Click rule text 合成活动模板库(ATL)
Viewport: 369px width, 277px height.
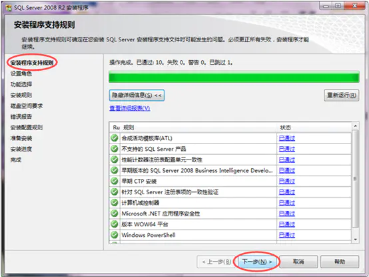147,138
